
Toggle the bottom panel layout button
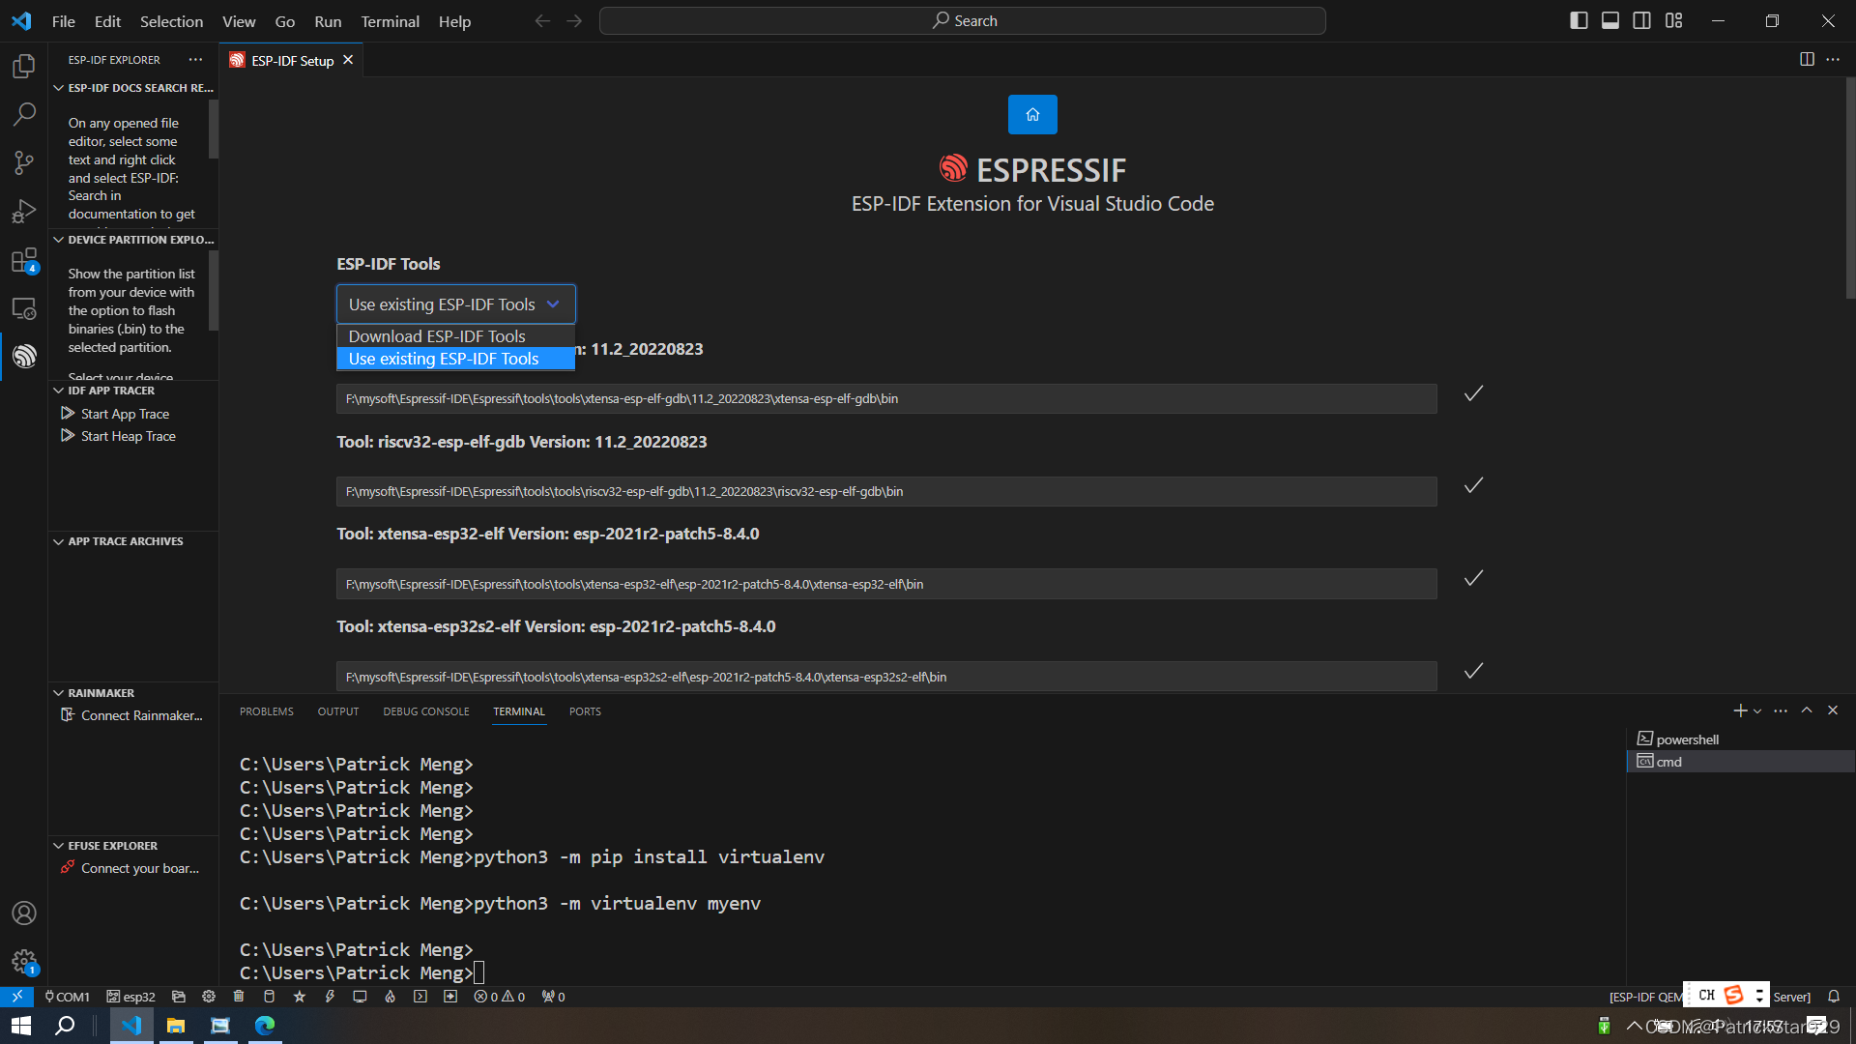[x=1610, y=21]
